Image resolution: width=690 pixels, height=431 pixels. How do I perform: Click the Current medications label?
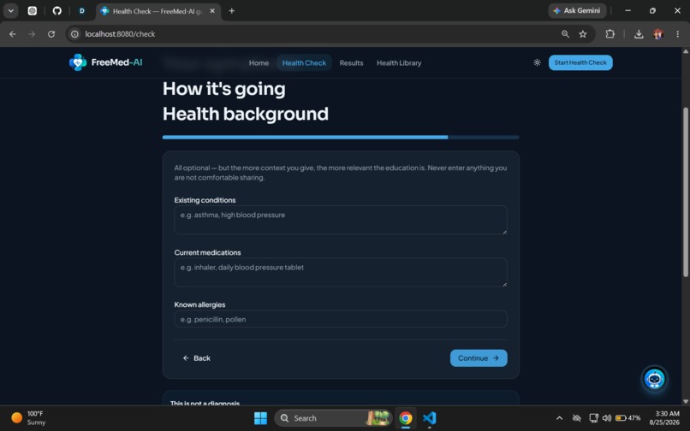207,252
